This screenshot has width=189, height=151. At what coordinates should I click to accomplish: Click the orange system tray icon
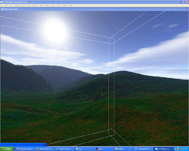[x=178, y=149]
